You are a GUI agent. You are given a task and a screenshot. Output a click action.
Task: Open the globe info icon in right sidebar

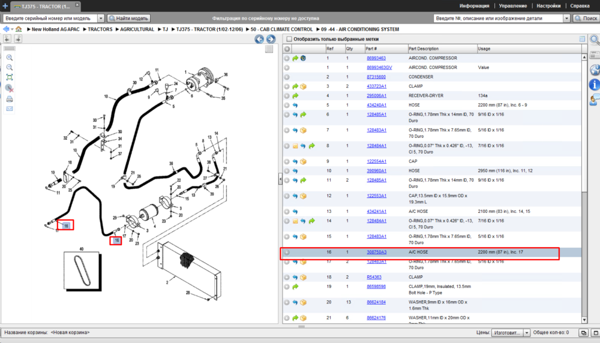point(595,70)
